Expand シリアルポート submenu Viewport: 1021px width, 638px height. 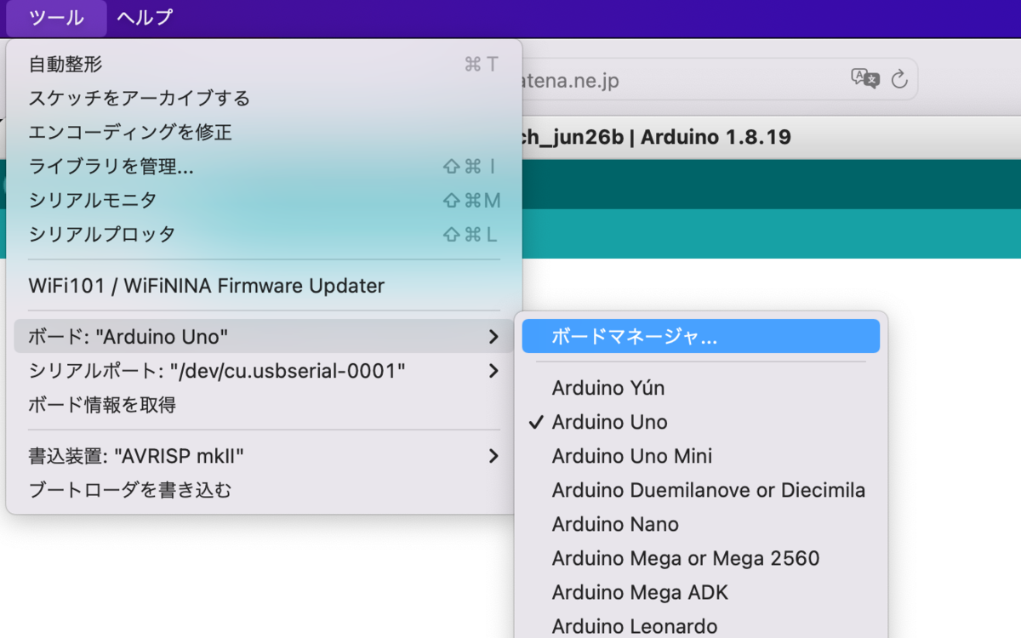click(264, 371)
